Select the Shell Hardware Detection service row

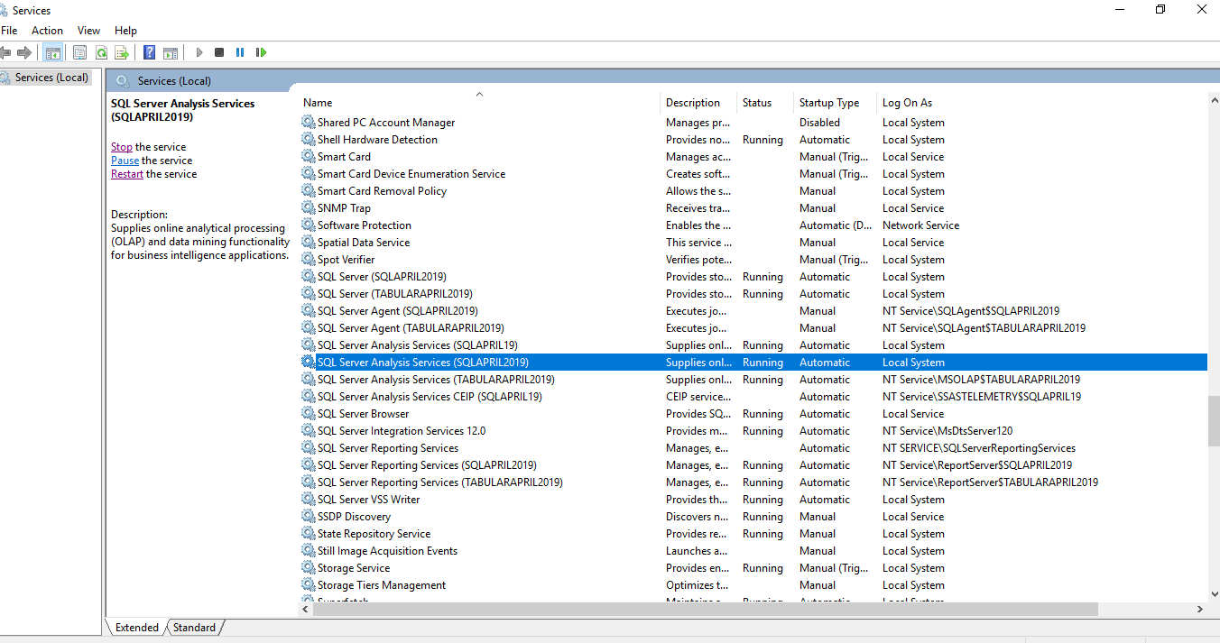(x=753, y=140)
